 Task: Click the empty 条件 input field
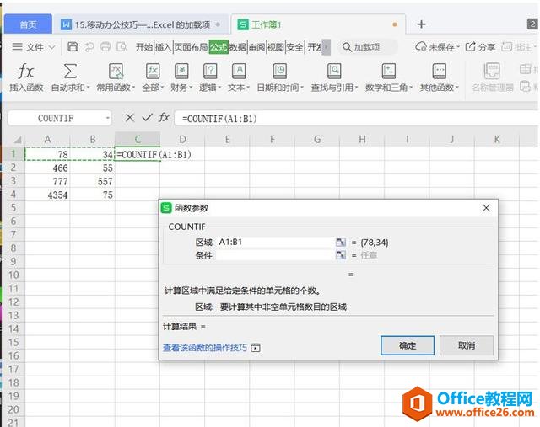[276, 255]
